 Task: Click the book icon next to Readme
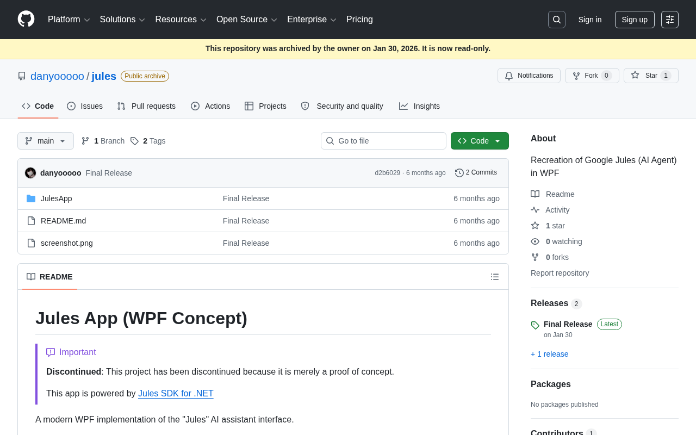[x=535, y=194]
